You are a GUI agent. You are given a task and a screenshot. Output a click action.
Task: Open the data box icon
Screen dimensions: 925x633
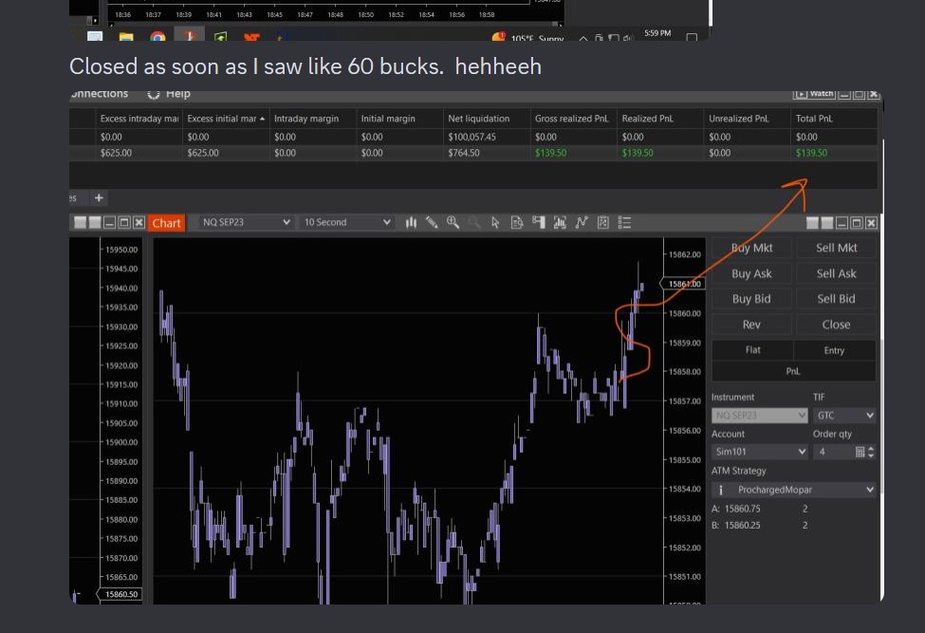coord(517,222)
